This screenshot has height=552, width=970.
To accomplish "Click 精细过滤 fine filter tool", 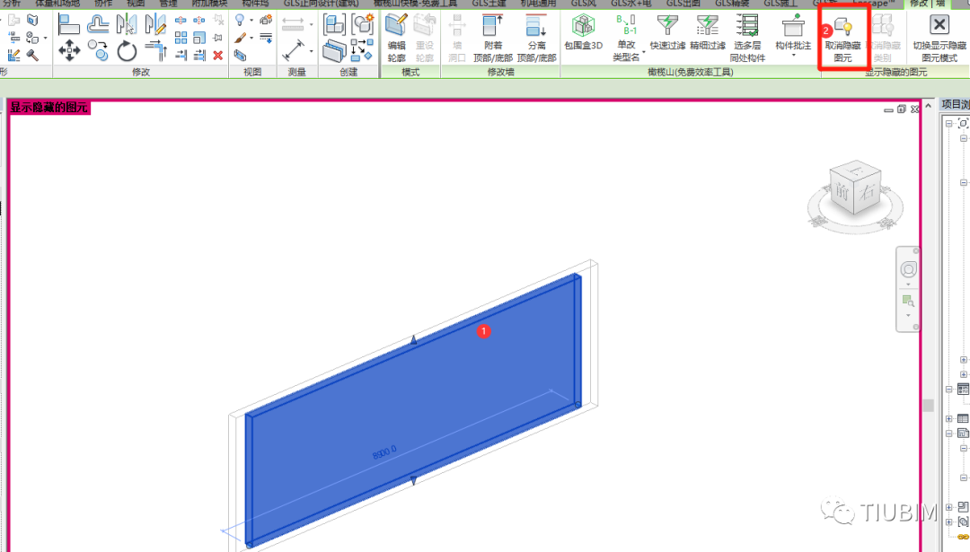I will [708, 33].
